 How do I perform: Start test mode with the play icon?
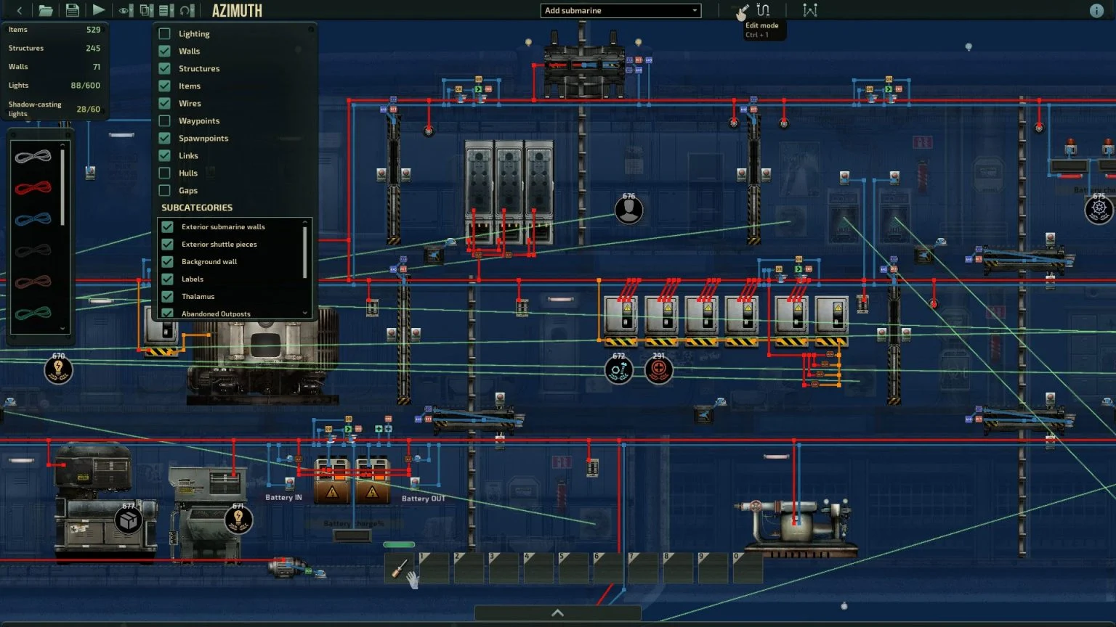click(100, 10)
